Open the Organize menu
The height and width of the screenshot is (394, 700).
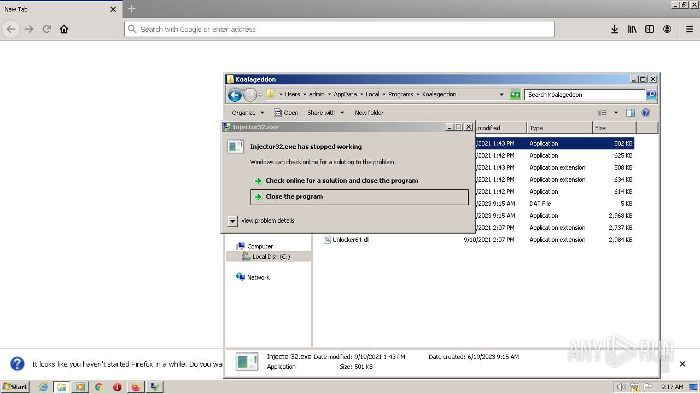(248, 113)
